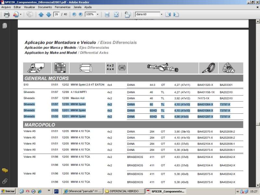Open the find options dropdown arrow
The image size is (260, 195).
162,14
